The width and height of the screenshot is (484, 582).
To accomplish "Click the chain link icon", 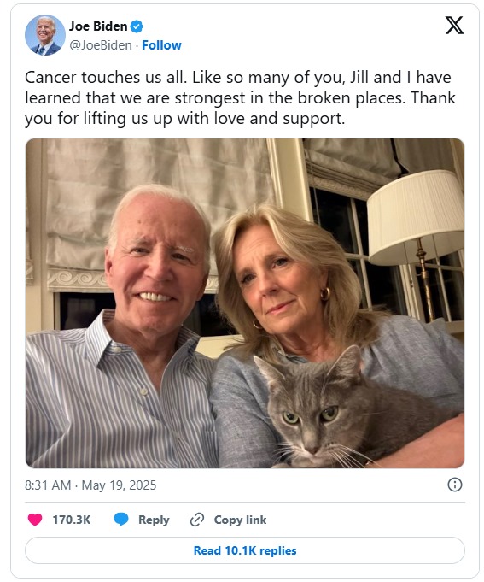I will [x=197, y=520].
